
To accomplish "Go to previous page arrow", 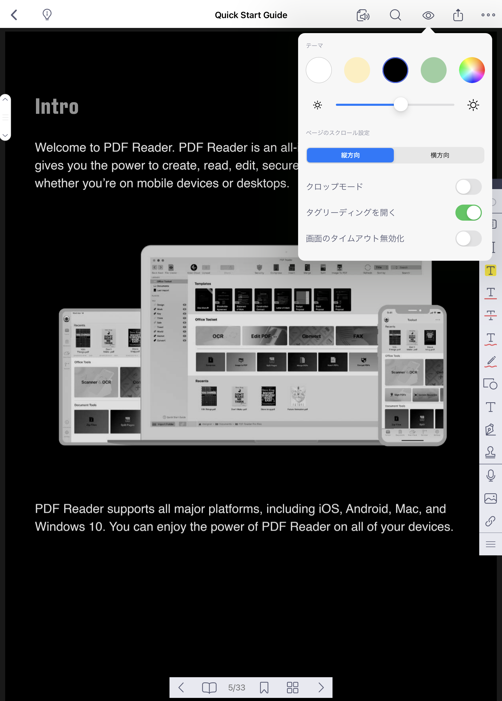I will tap(181, 687).
